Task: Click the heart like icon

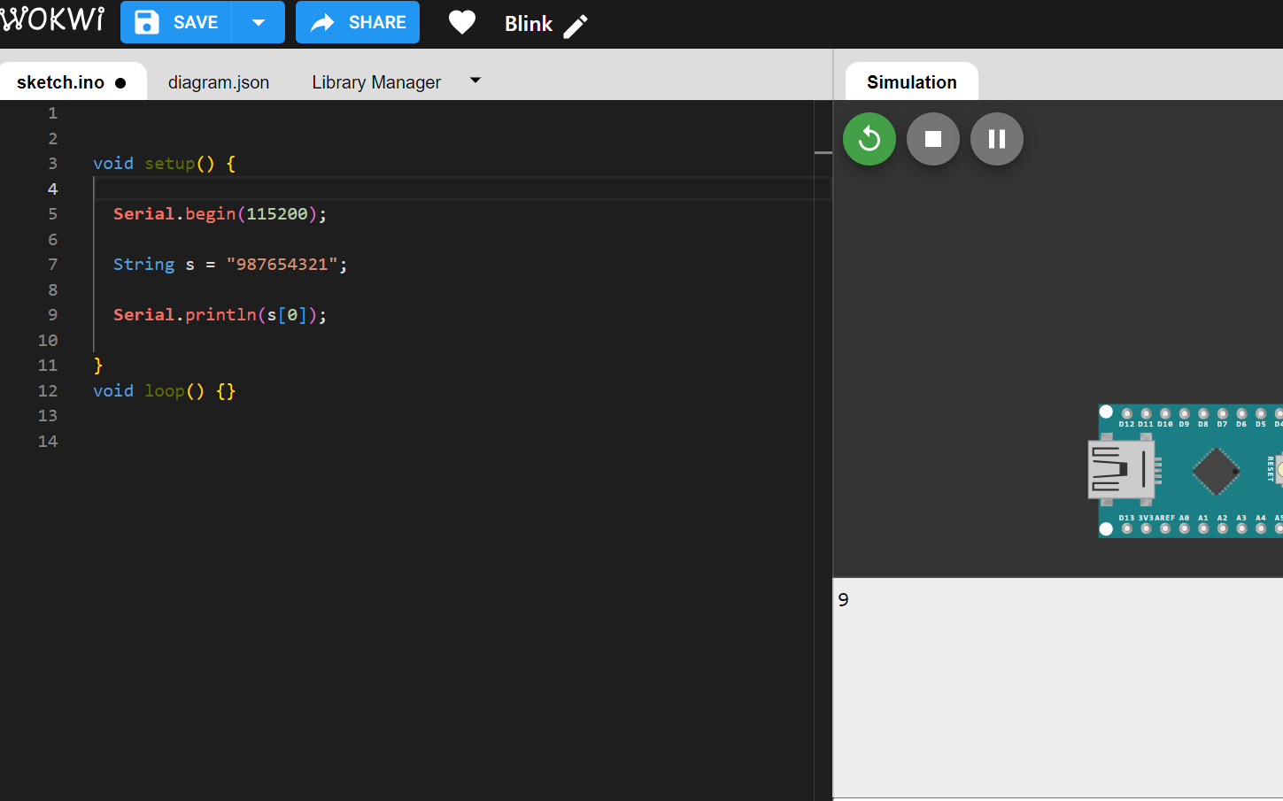Action: click(462, 22)
